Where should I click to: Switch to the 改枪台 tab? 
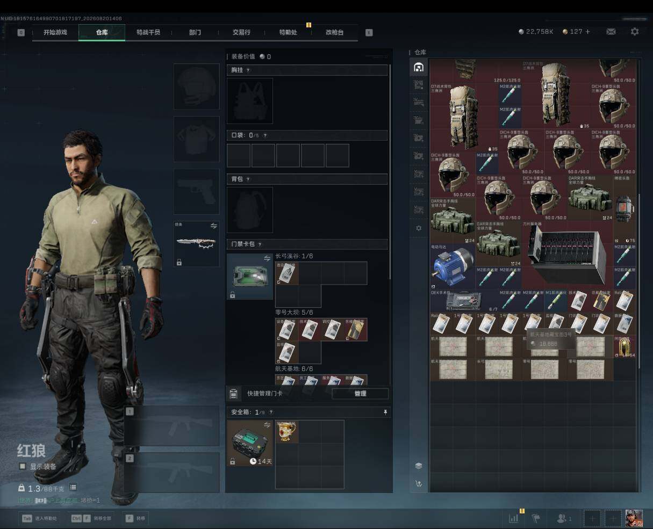pyautogui.click(x=334, y=32)
